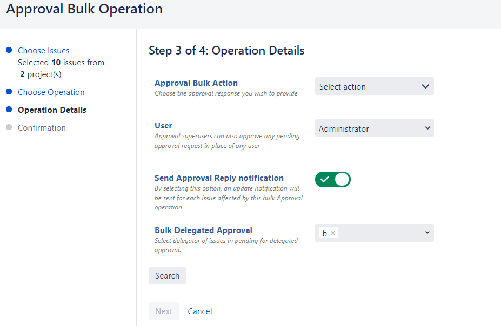501x326 pixels.
Task: Expand the Bulk Delegated Approval dropdown arrow
Action: 427,233
